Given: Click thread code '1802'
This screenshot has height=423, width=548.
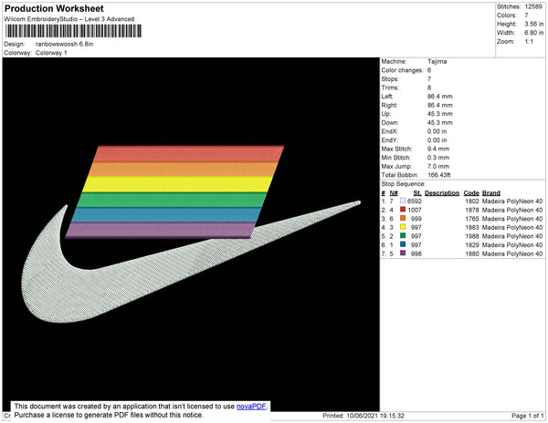Looking at the screenshot, I should pyautogui.click(x=472, y=201).
